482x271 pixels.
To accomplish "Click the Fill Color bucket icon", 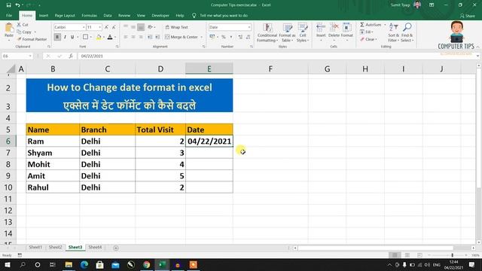I will [x=99, y=37].
